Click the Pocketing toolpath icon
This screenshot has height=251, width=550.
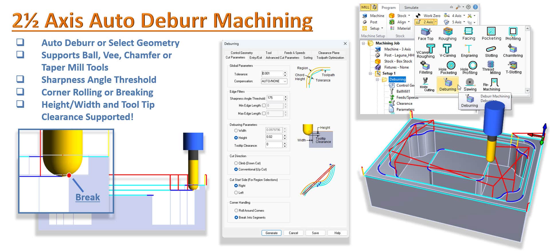pyautogui.click(x=491, y=34)
